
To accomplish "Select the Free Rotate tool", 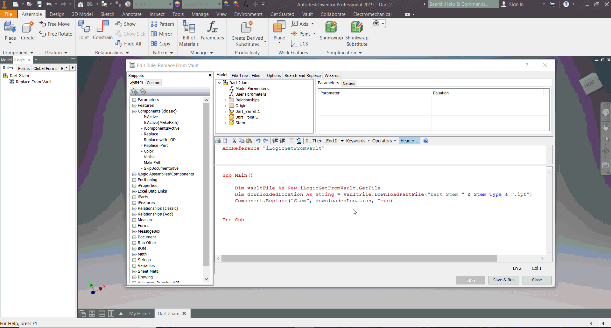I will click(56, 34).
